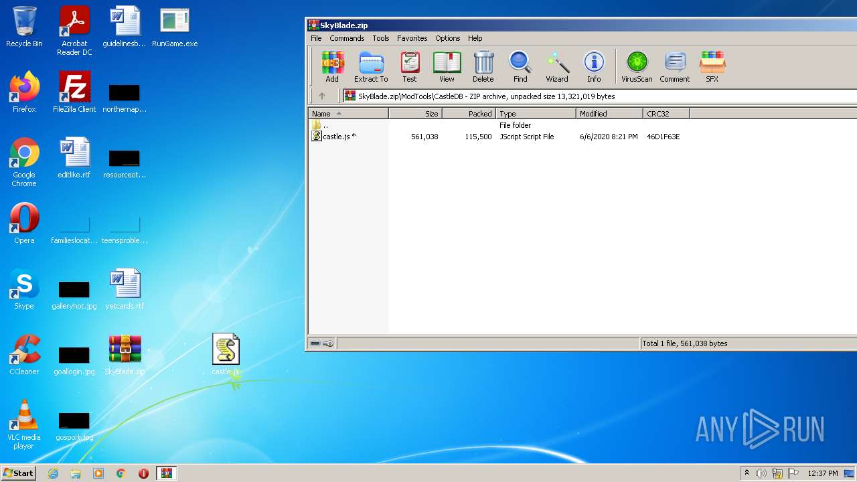
Task: Click the Delete toolbar icon
Action: [483, 67]
